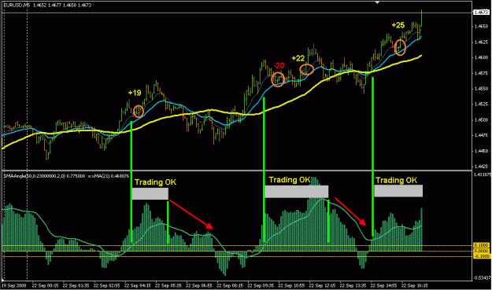Click the 1.4475 price axis label
Image resolution: width=492 pixels, height=290 pixels.
pyautogui.click(x=481, y=135)
